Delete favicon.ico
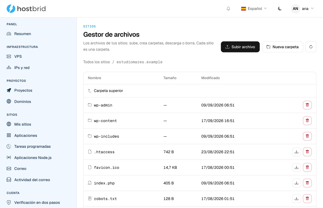The image size is (323, 208). click(307, 167)
